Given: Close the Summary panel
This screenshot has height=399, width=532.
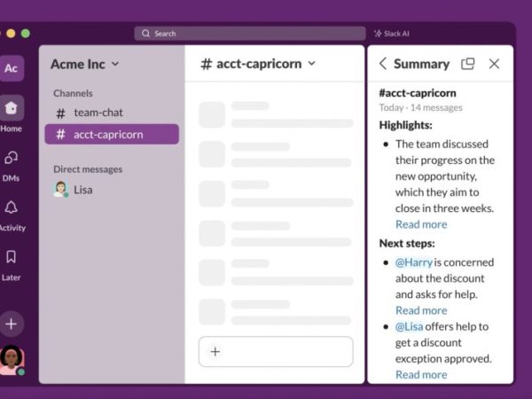Looking at the screenshot, I should pos(494,64).
